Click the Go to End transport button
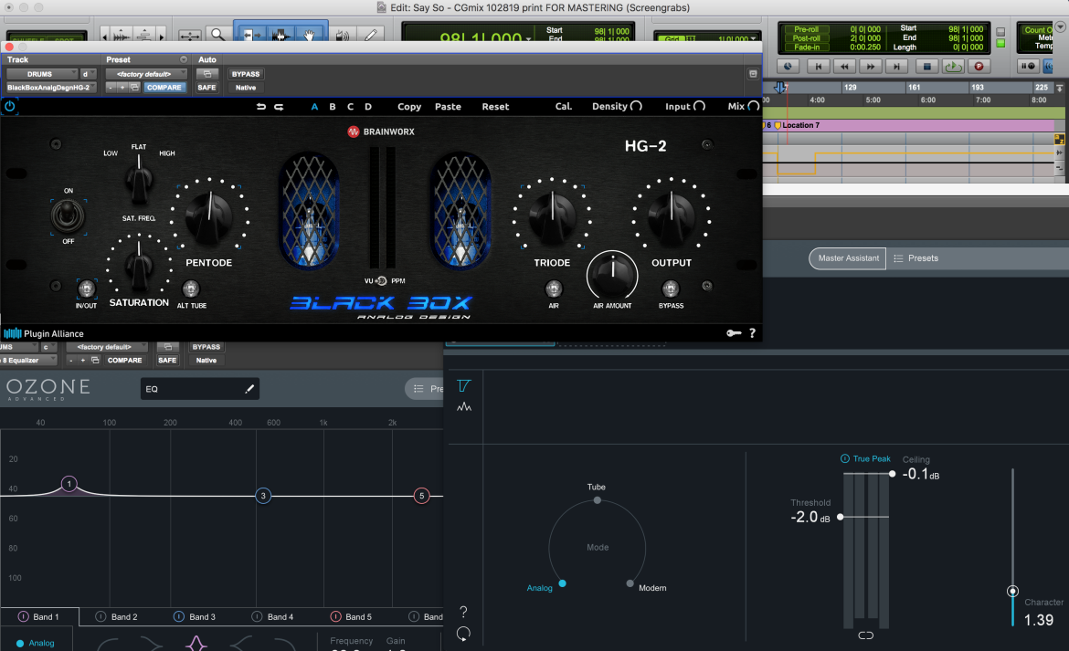 (896, 66)
